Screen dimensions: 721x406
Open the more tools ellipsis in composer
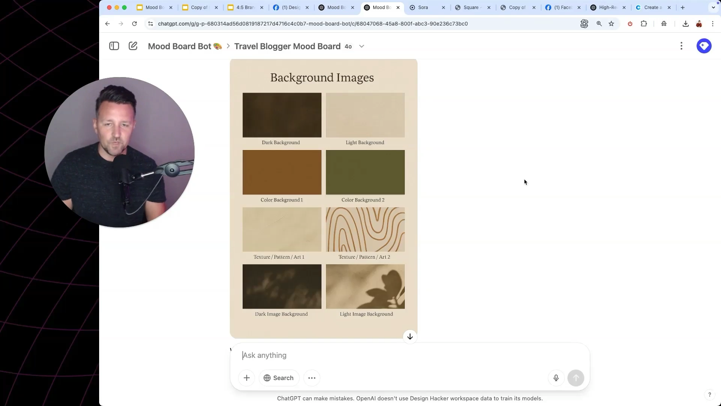point(312,378)
